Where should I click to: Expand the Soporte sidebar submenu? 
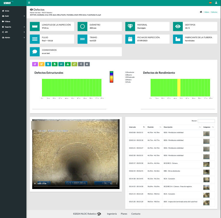pyautogui.click(x=13, y=27)
